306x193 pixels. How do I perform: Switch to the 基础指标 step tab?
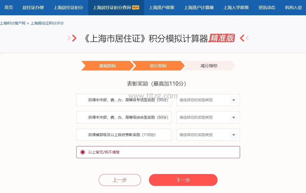[107, 66]
